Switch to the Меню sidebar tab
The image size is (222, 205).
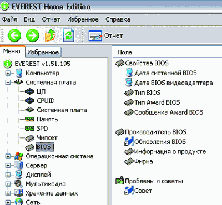pyautogui.click(x=12, y=51)
